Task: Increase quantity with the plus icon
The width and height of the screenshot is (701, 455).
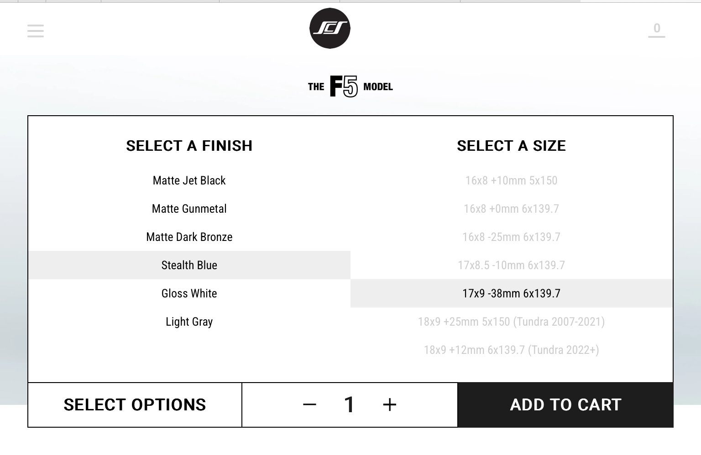Action: [x=389, y=404]
